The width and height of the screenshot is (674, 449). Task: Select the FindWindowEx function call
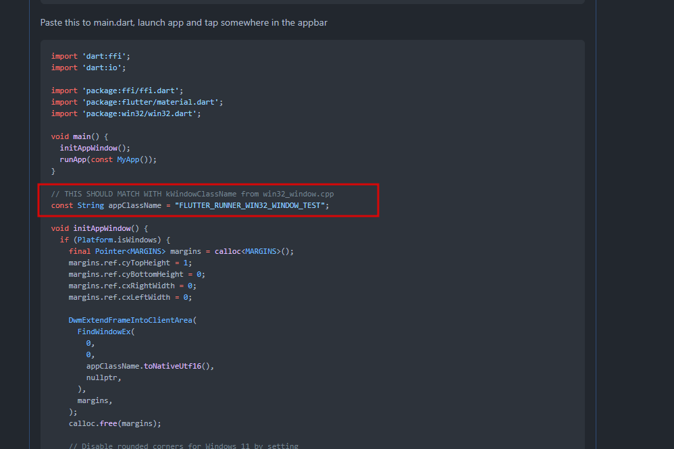[x=107, y=331]
